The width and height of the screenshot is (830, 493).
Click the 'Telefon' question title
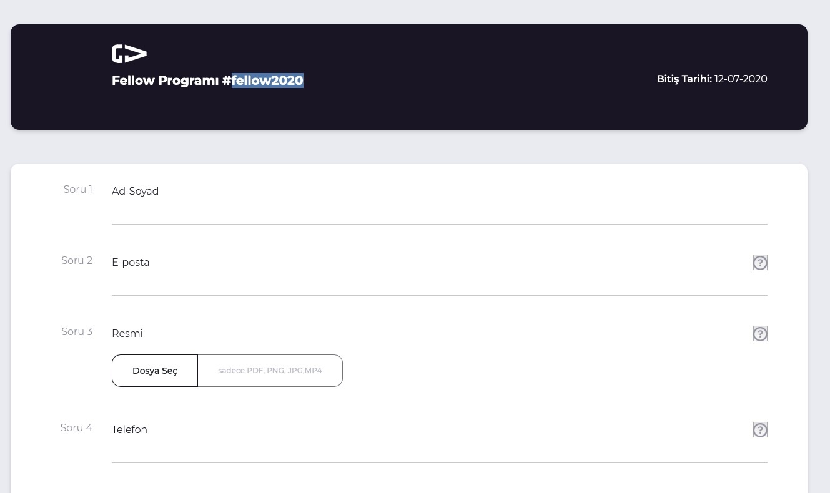(129, 430)
